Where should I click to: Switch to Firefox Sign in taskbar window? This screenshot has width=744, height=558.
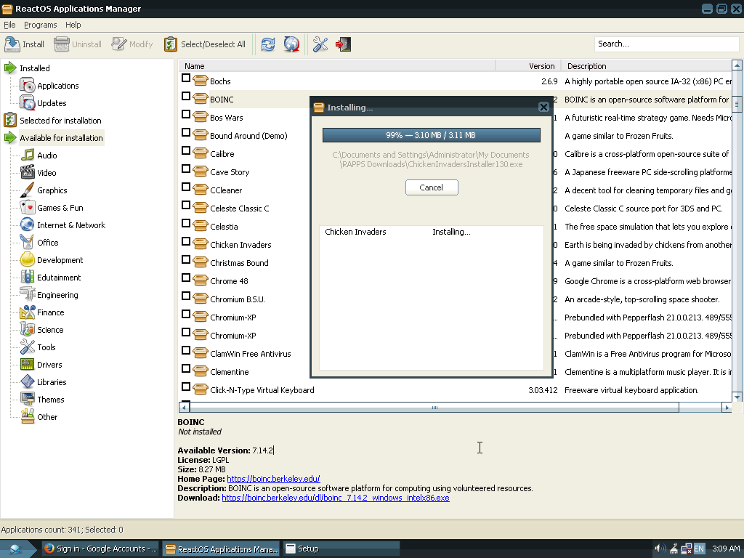(100, 549)
